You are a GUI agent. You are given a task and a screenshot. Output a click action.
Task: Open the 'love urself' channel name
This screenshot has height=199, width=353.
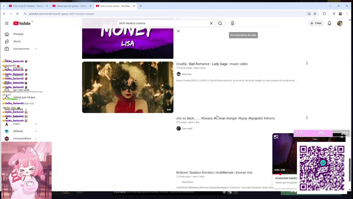click(x=187, y=129)
